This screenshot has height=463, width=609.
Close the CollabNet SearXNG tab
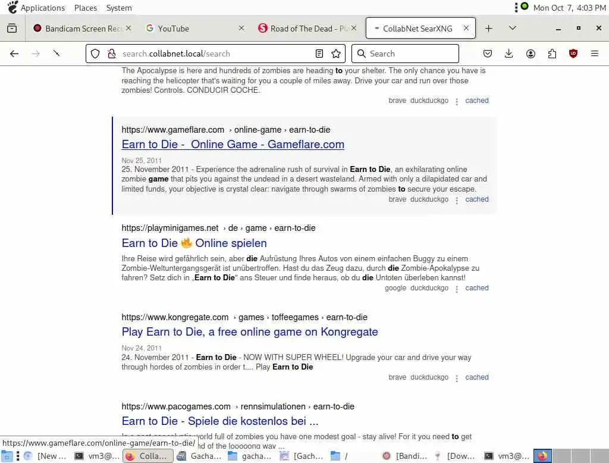466,28
